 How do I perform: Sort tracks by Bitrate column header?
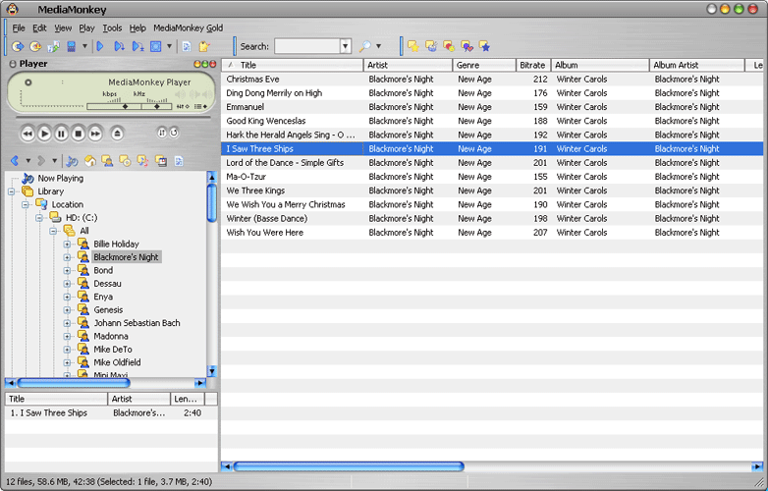coord(533,65)
